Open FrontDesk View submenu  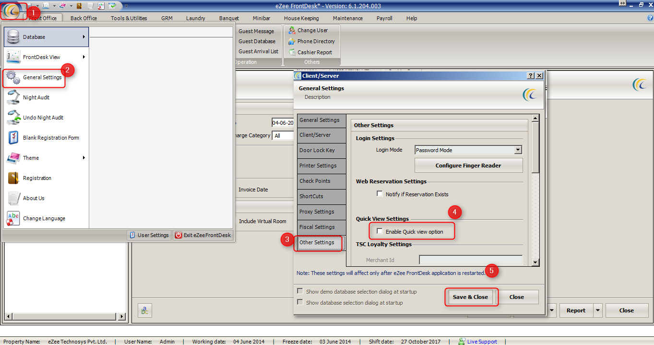point(47,57)
